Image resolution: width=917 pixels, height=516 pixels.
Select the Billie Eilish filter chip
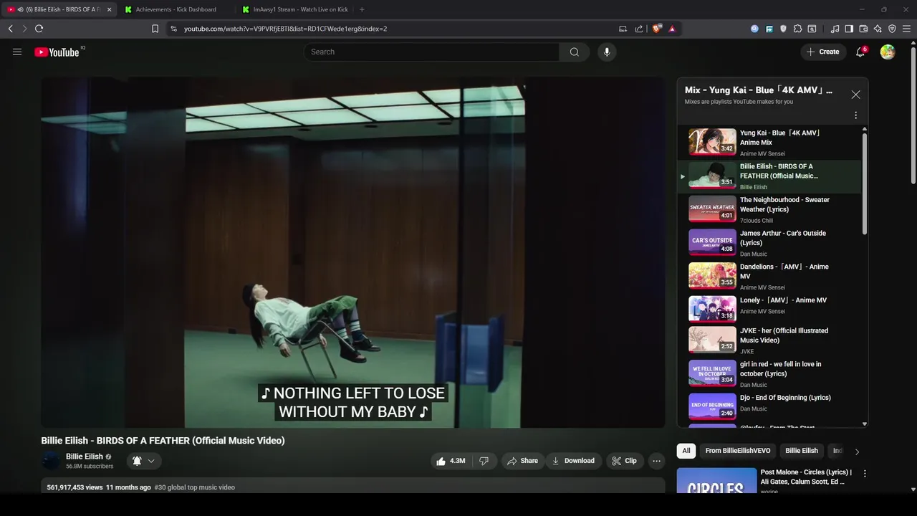pos(802,451)
